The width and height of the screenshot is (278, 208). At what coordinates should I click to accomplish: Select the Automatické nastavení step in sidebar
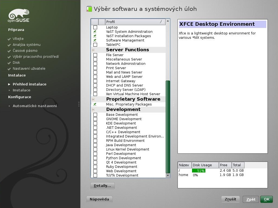(x=35, y=106)
